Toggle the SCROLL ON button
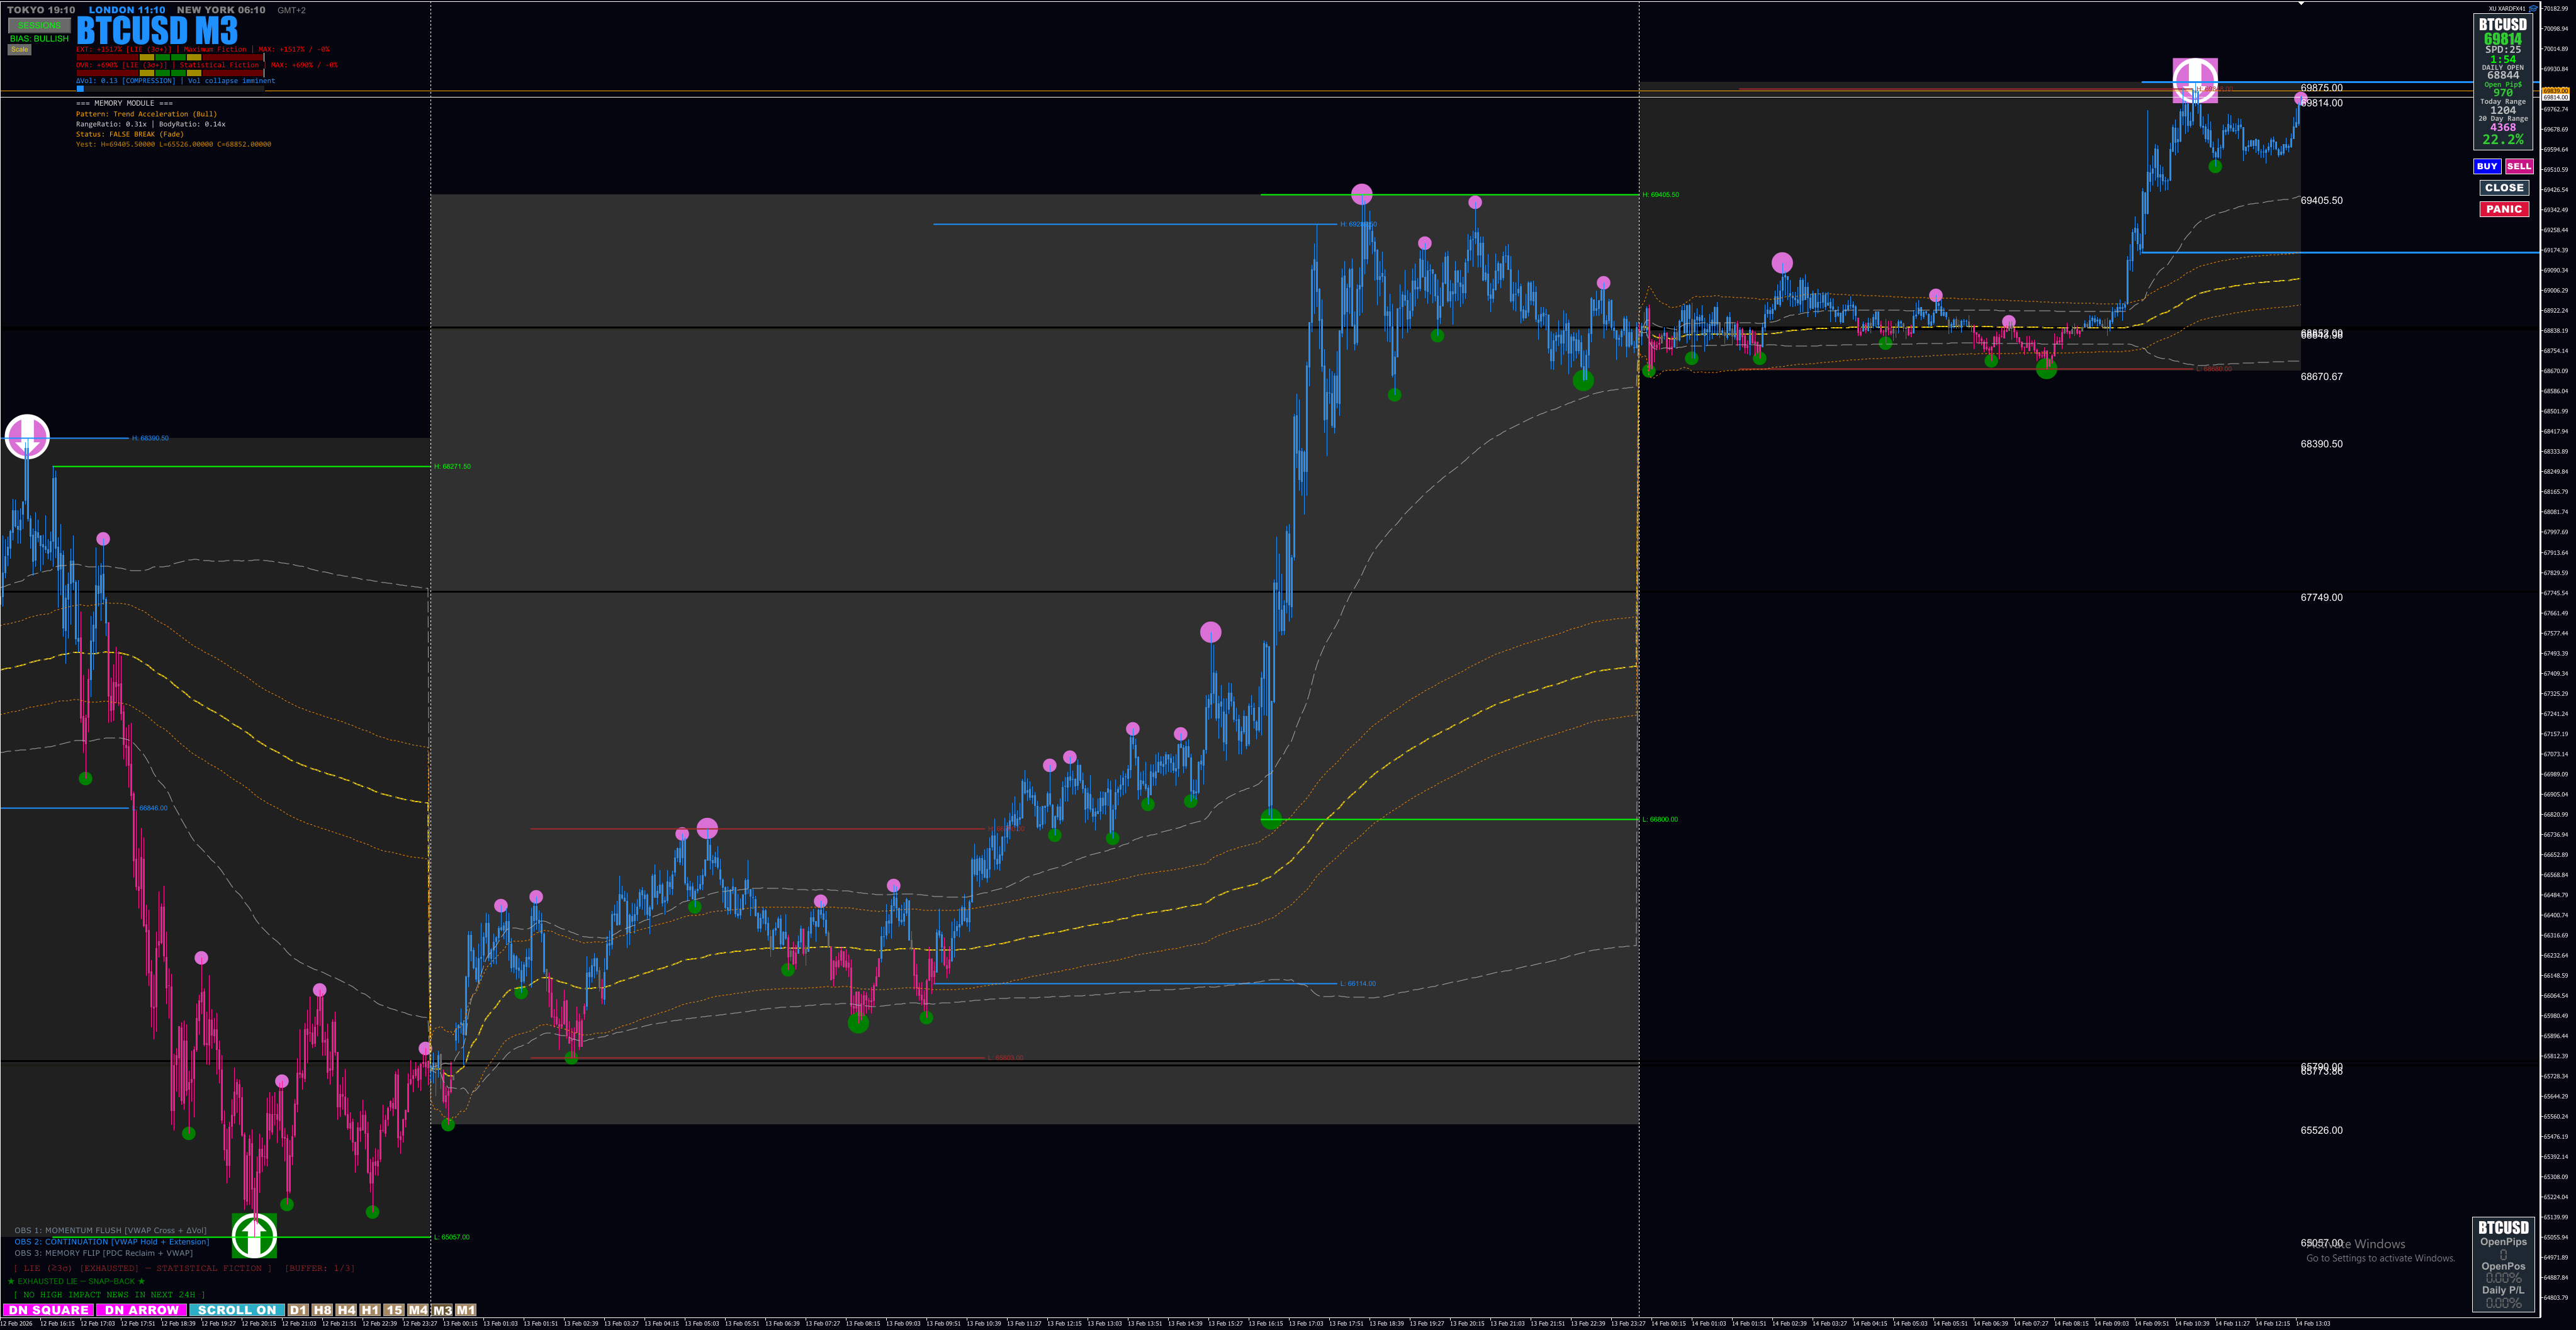2576x1330 pixels. (x=236, y=1310)
